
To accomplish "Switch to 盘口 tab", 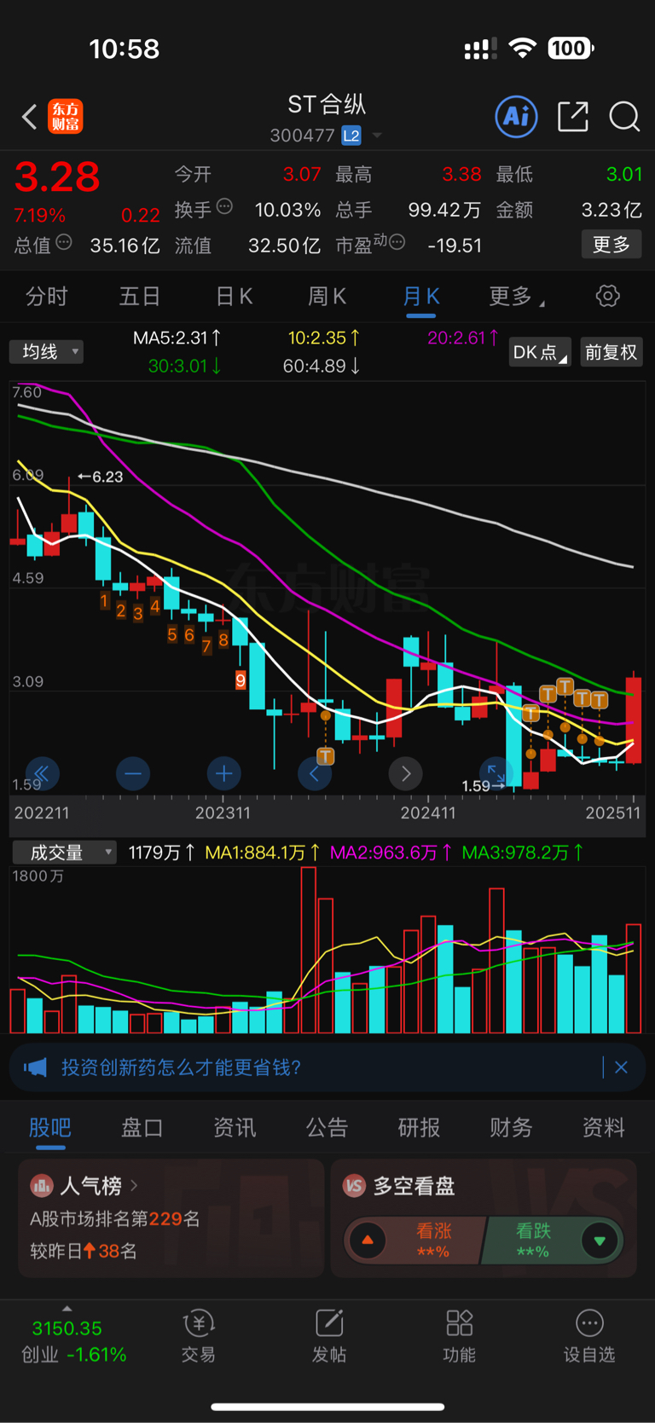I will 142,1127.
